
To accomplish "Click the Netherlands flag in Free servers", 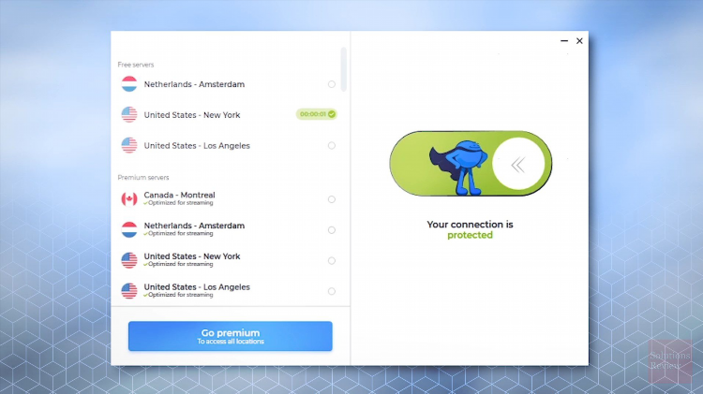I will click(x=129, y=84).
